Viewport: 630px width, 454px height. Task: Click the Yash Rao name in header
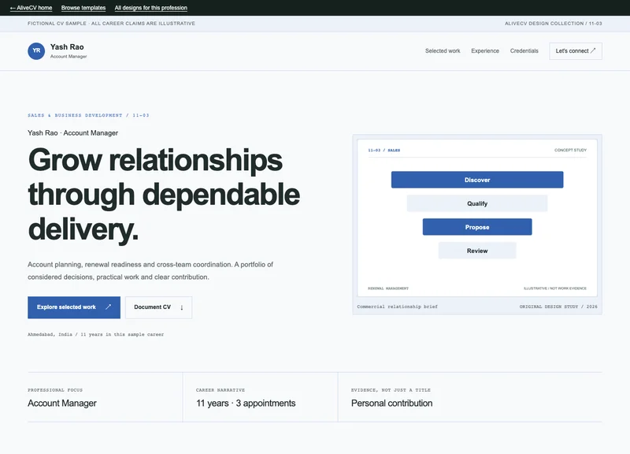67,47
